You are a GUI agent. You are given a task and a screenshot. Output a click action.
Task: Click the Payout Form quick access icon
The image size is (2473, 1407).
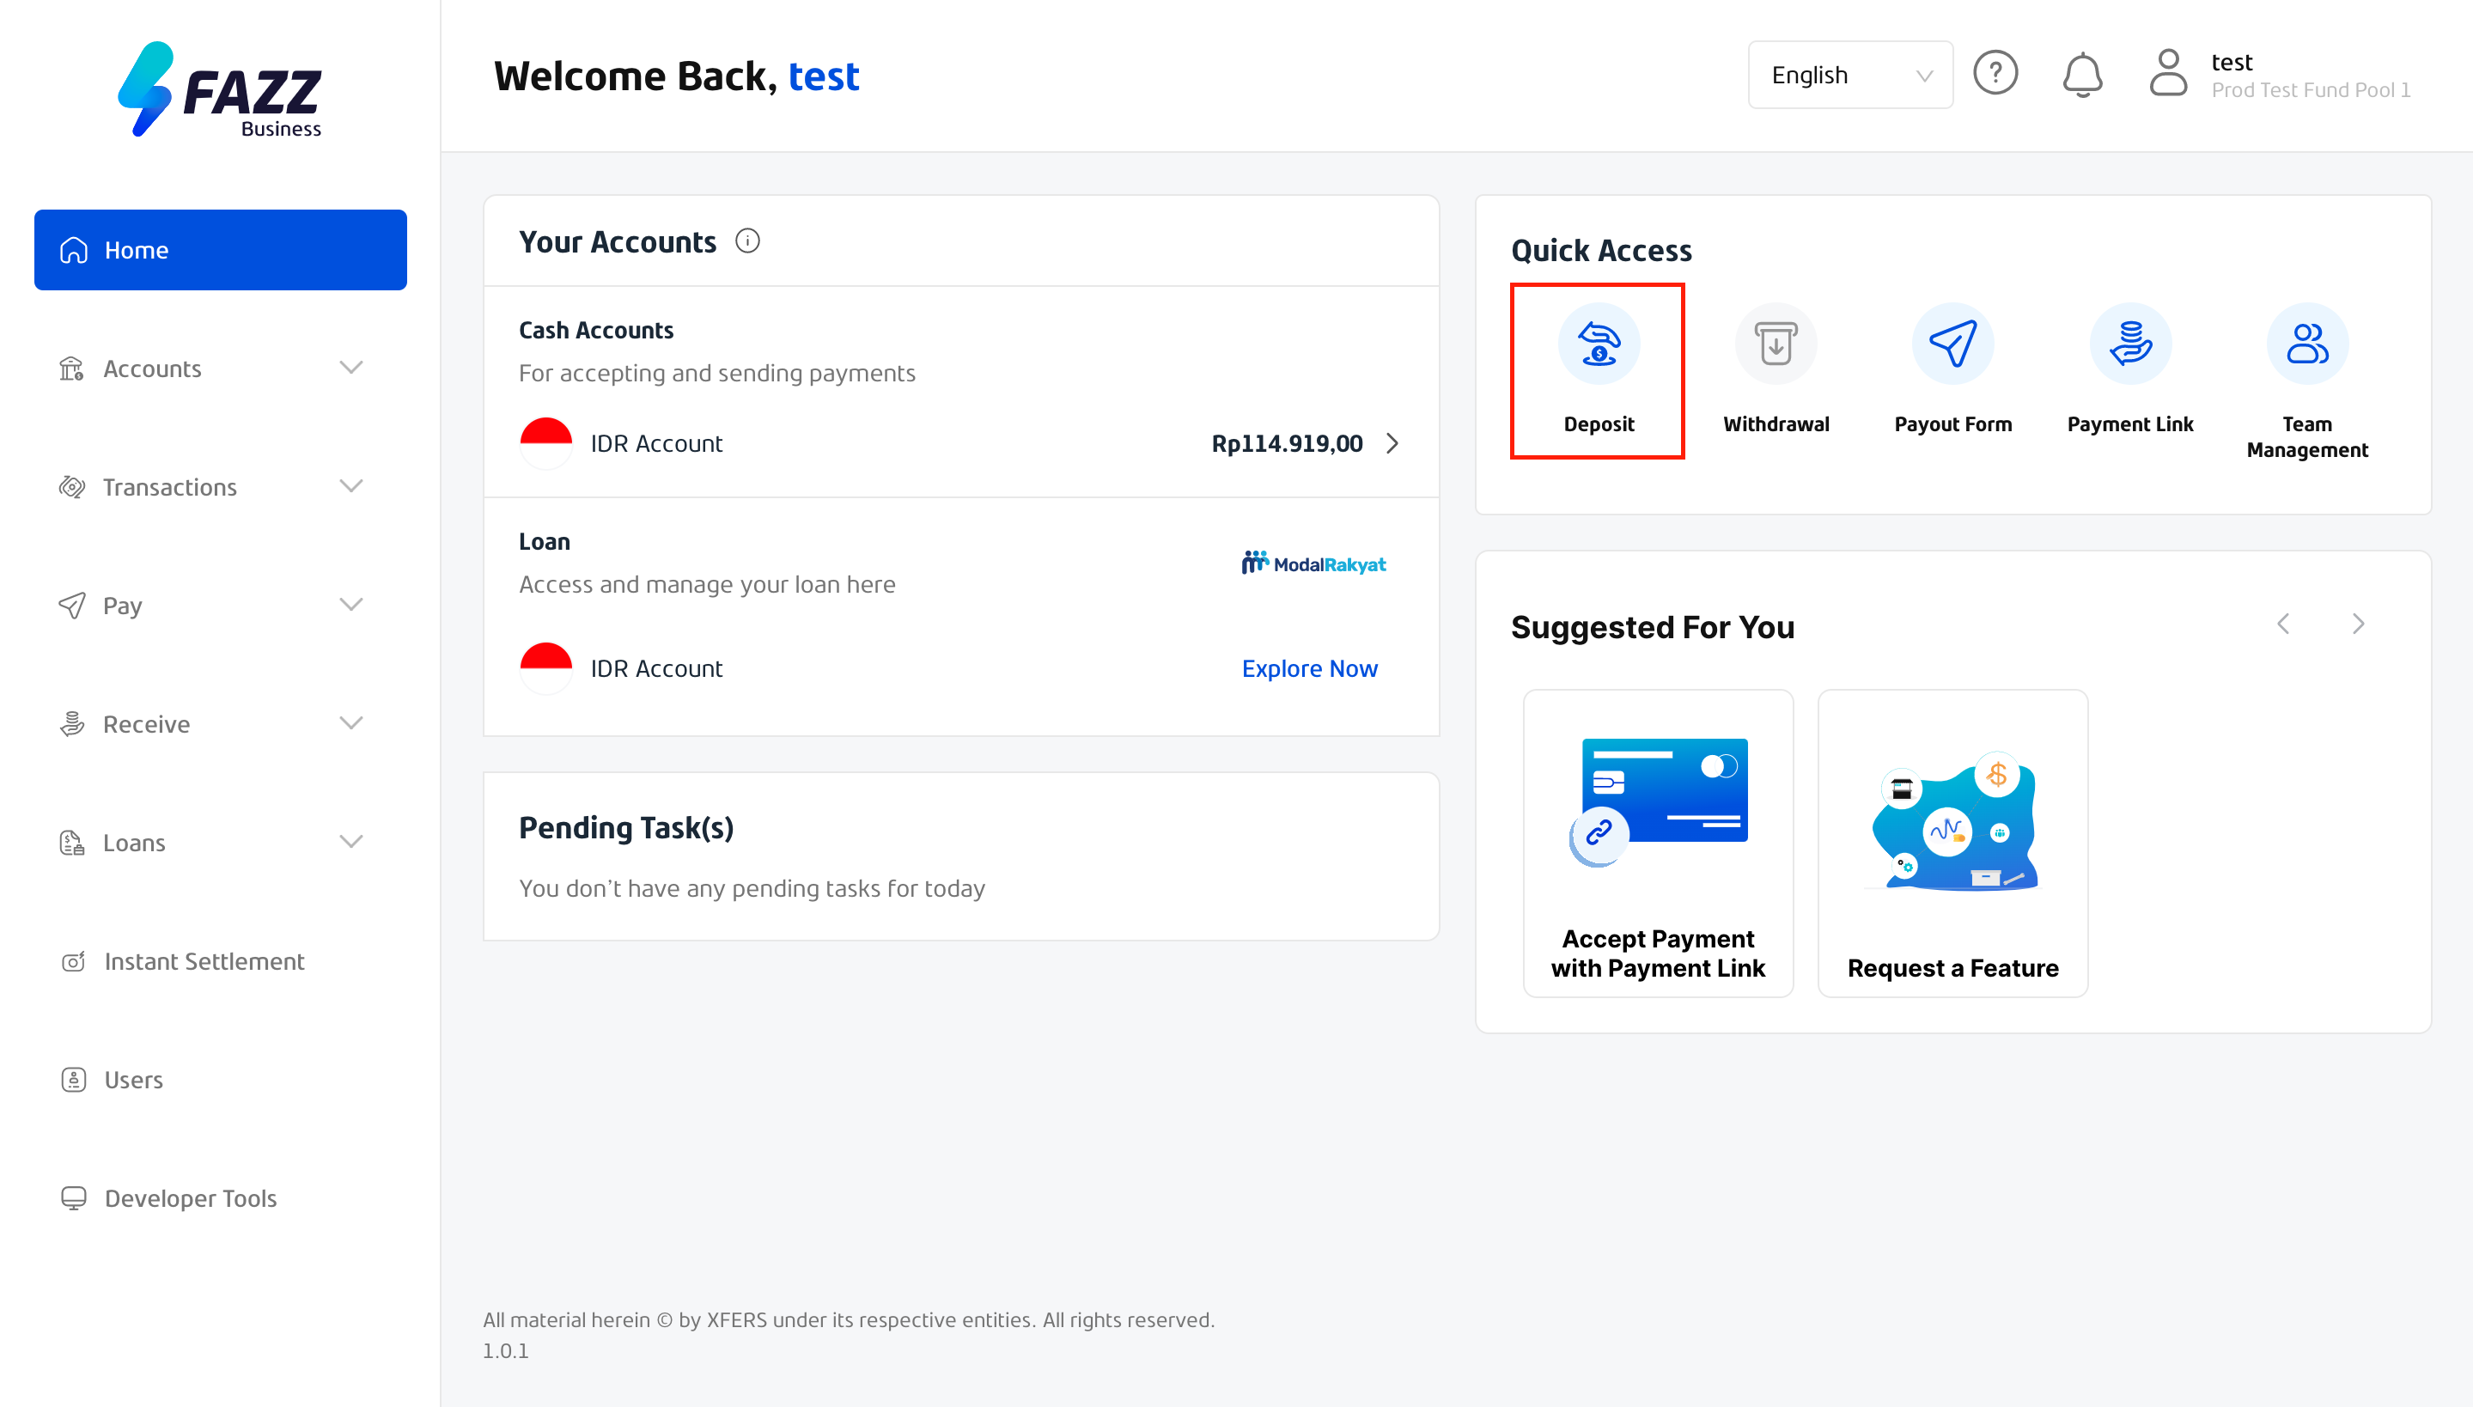(1952, 343)
